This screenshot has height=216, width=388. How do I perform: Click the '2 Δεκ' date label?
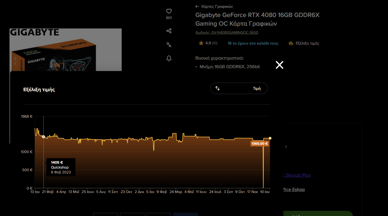(x=139, y=192)
